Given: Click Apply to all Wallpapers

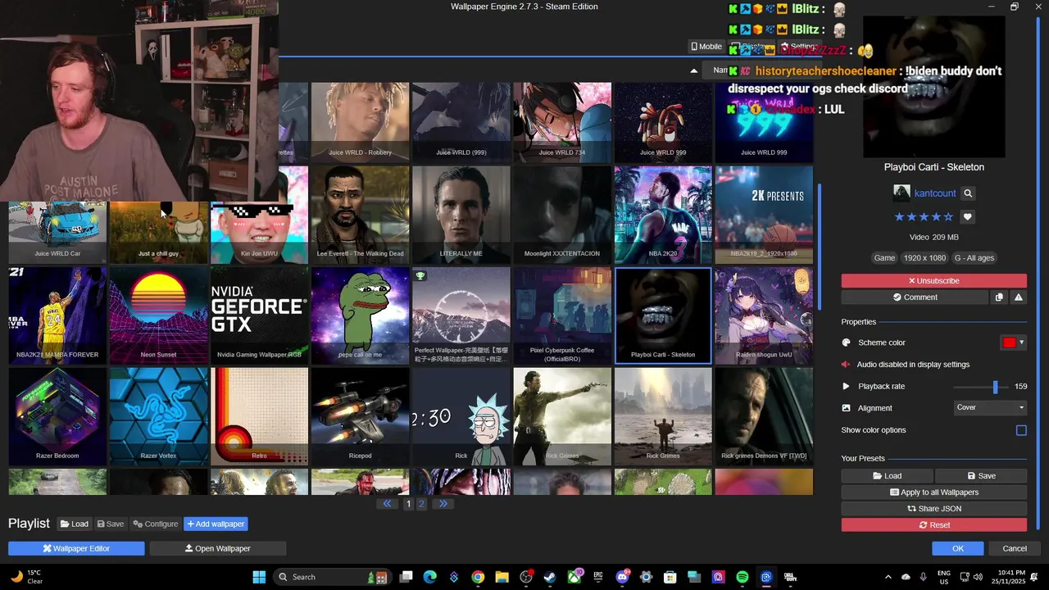Looking at the screenshot, I should coord(933,492).
